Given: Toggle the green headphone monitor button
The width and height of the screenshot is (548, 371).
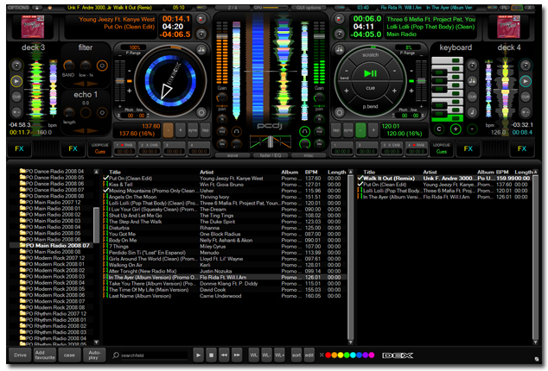Looking at the screenshot, I should pyautogui.click(x=304, y=131).
